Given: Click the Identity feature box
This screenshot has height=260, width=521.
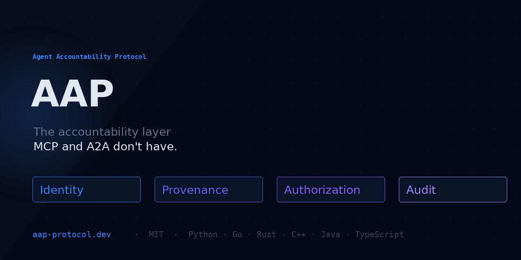Looking at the screenshot, I should [x=86, y=190].
